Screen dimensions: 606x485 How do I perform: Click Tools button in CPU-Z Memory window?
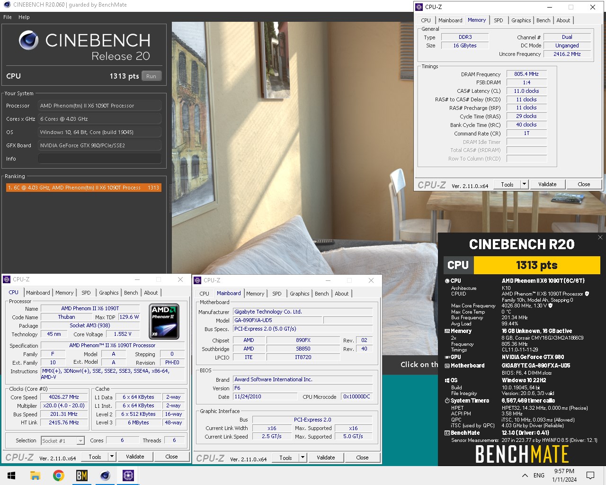pos(507,184)
